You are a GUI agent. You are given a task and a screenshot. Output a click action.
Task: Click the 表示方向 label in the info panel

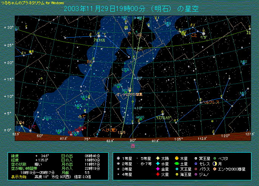(19, 177)
